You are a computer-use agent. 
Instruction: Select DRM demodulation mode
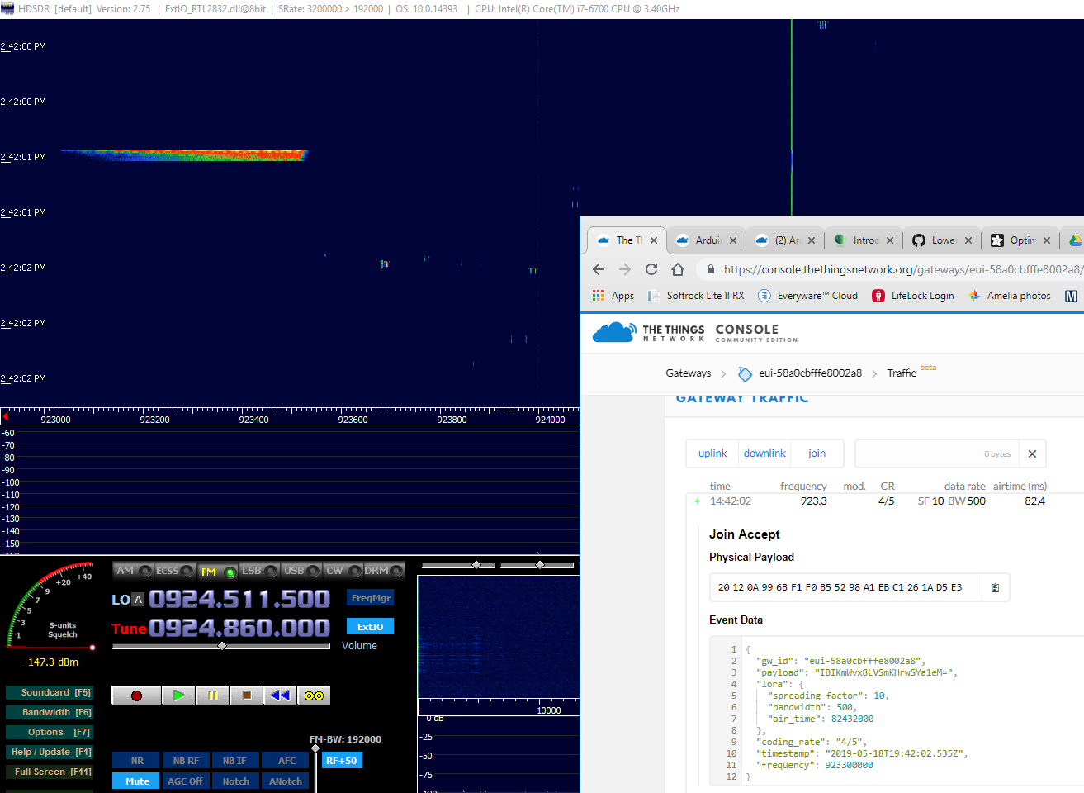click(x=385, y=571)
